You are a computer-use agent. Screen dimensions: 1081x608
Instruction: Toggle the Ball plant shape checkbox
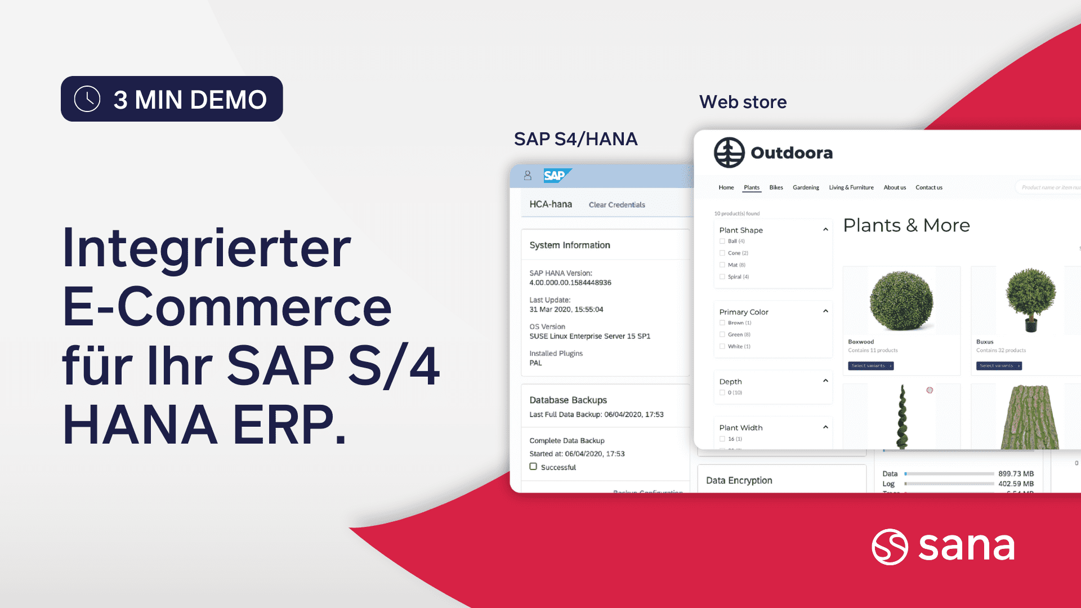(x=722, y=240)
